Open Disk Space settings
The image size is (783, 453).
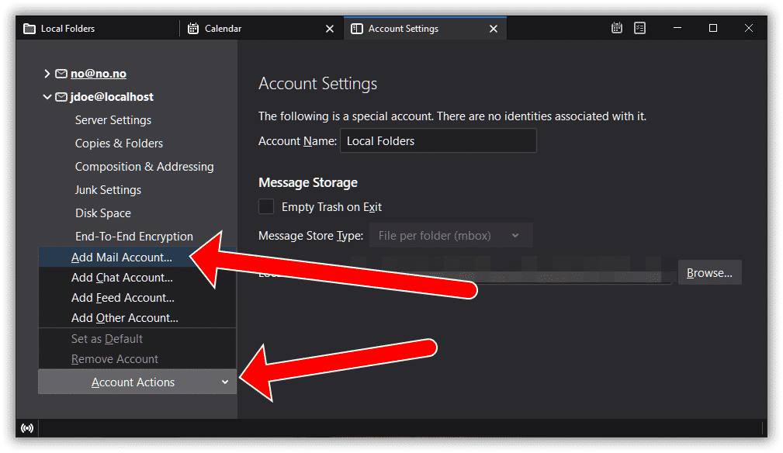[x=103, y=213]
